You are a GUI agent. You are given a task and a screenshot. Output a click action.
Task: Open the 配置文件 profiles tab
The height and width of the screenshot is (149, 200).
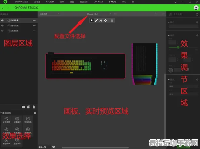(84, 2)
